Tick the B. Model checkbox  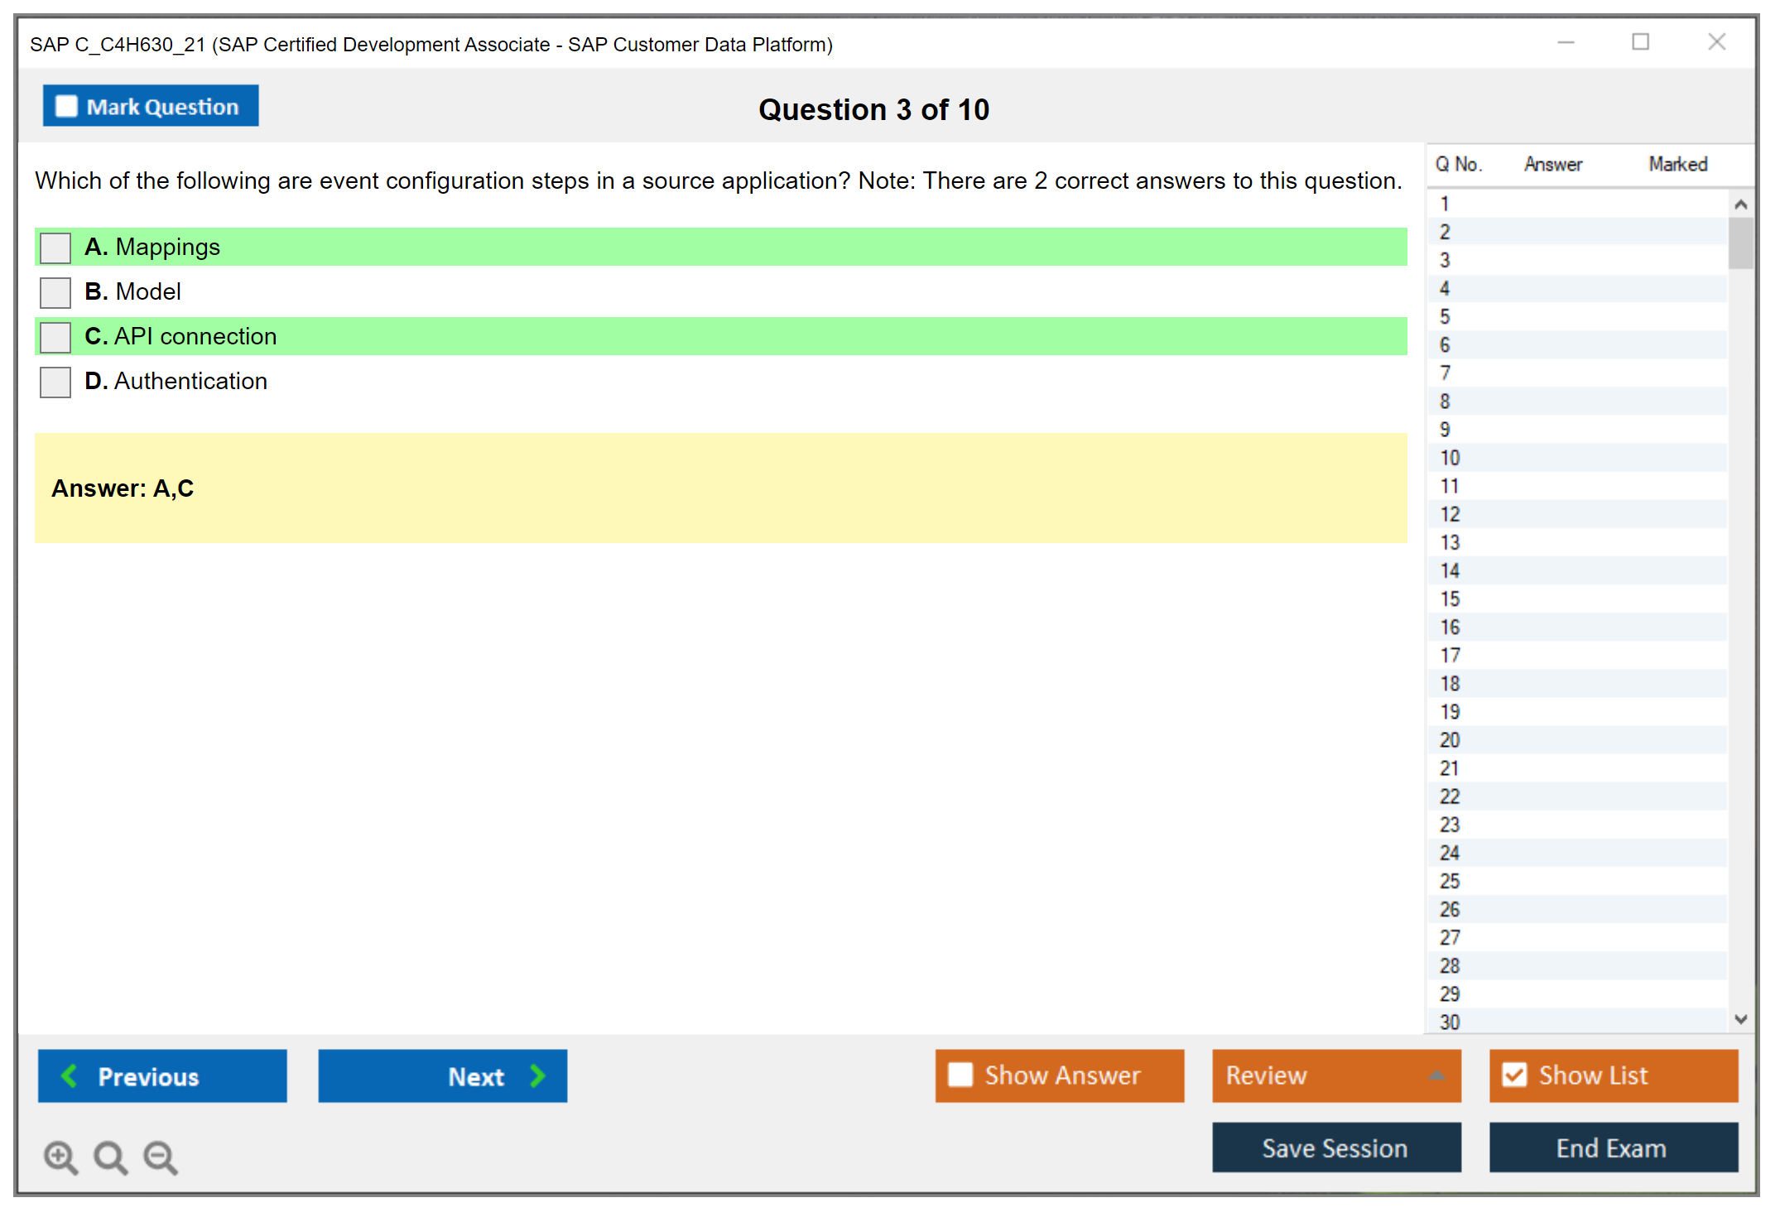[55, 292]
